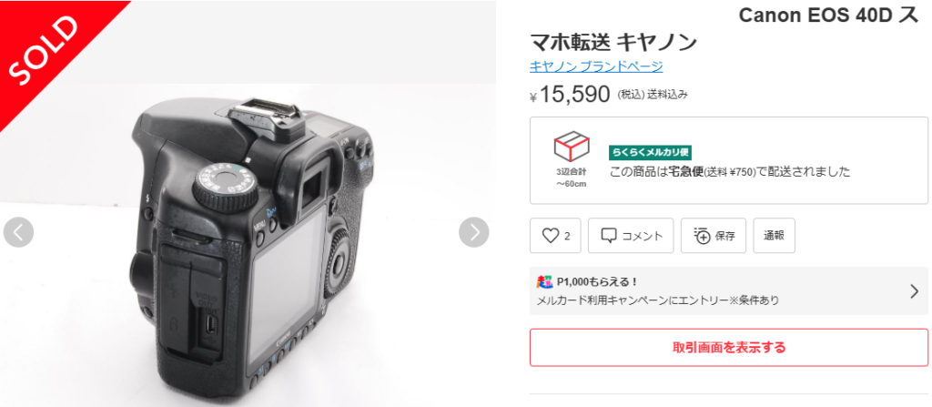Click 取引画面を表示する button
Image resolution: width=932 pixels, height=407 pixels.
729,347
